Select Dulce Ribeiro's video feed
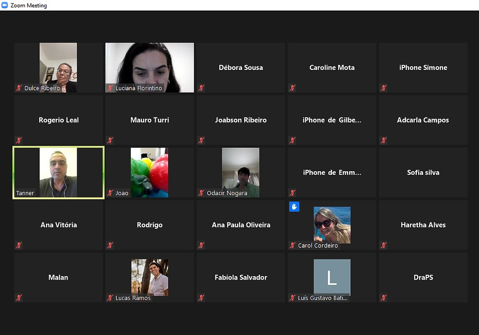This screenshot has height=335, width=479. tap(58, 67)
